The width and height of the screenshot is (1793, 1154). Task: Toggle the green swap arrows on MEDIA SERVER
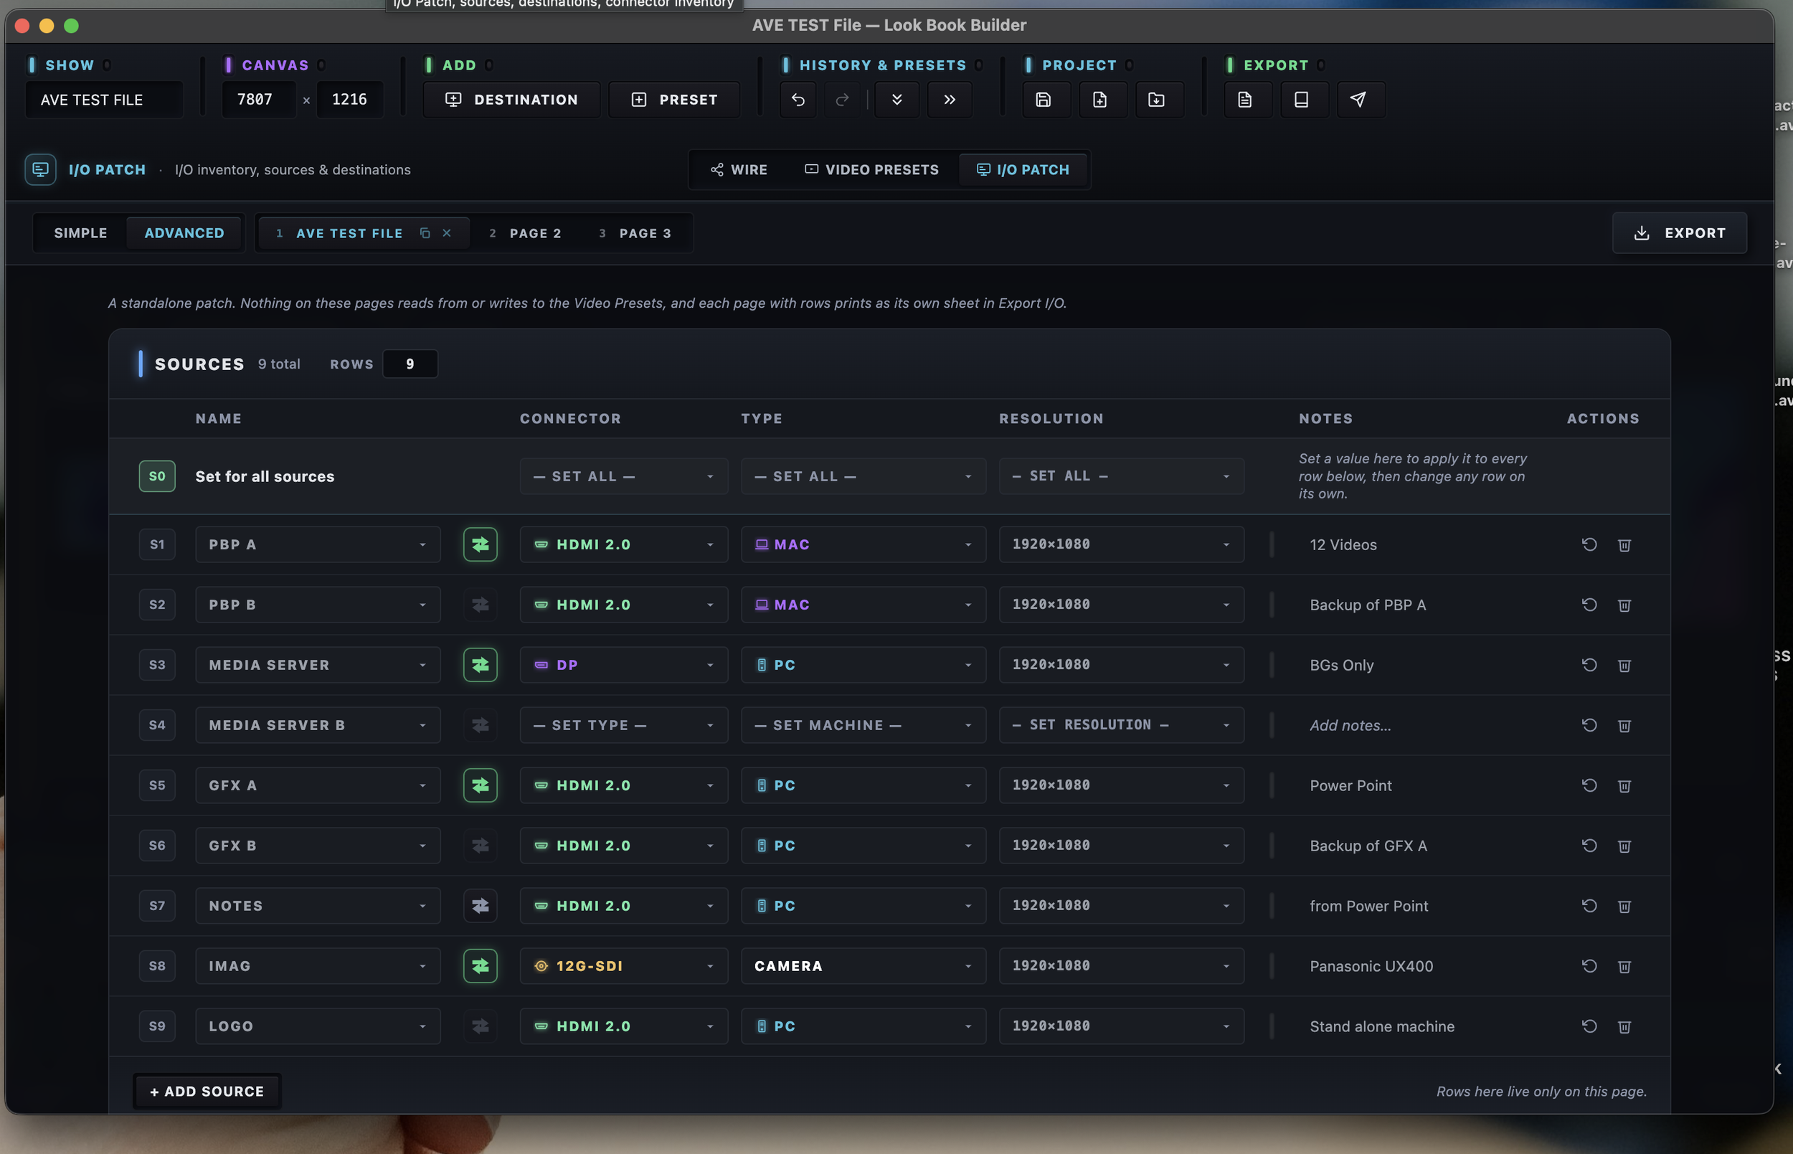[481, 666]
